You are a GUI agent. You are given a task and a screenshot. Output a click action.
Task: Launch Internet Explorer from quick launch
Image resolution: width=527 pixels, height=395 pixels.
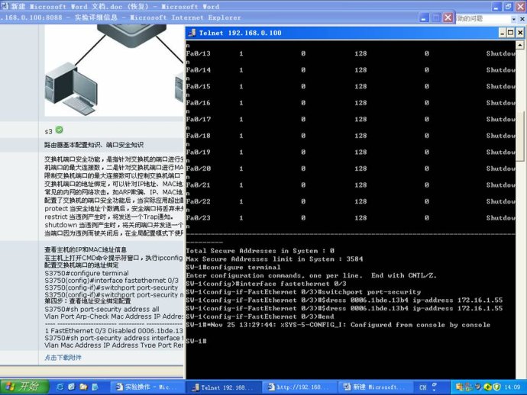[x=60, y=387]
